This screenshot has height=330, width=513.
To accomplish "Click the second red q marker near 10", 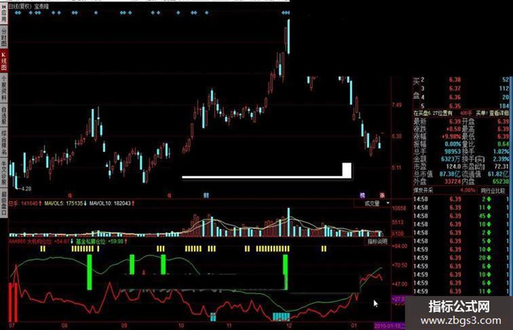I will click(169, 195).
